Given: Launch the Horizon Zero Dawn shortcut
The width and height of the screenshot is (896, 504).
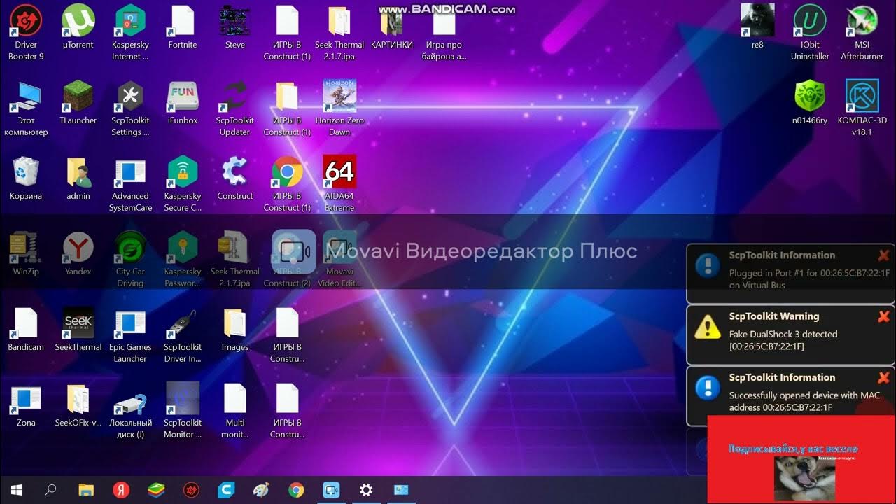Looking at the screenshot, I should 339,97.
